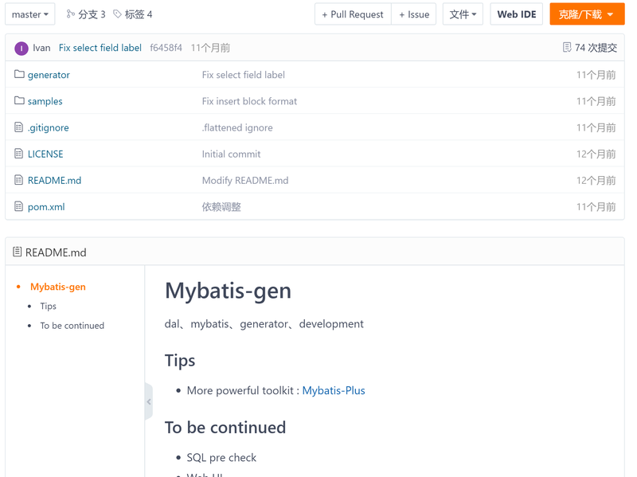Jump to Tips in README outline
Screen dimensions: 637x477
[x=49, y=306]
